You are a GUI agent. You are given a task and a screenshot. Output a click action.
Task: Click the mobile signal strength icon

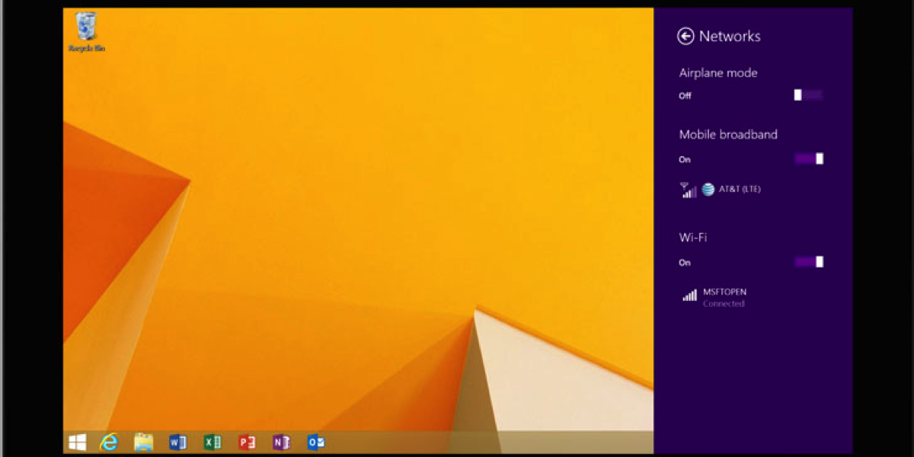pos(688,190)
